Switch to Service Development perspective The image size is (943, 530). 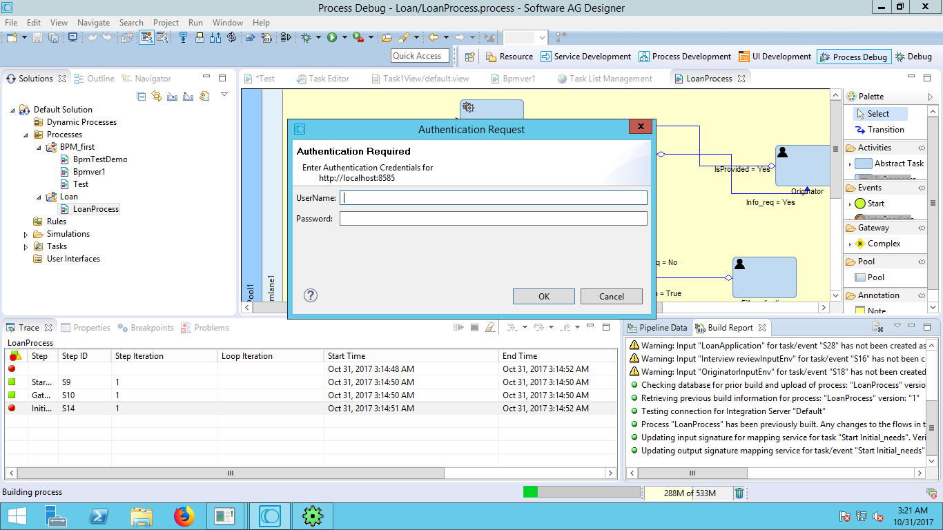pos(586,57)
